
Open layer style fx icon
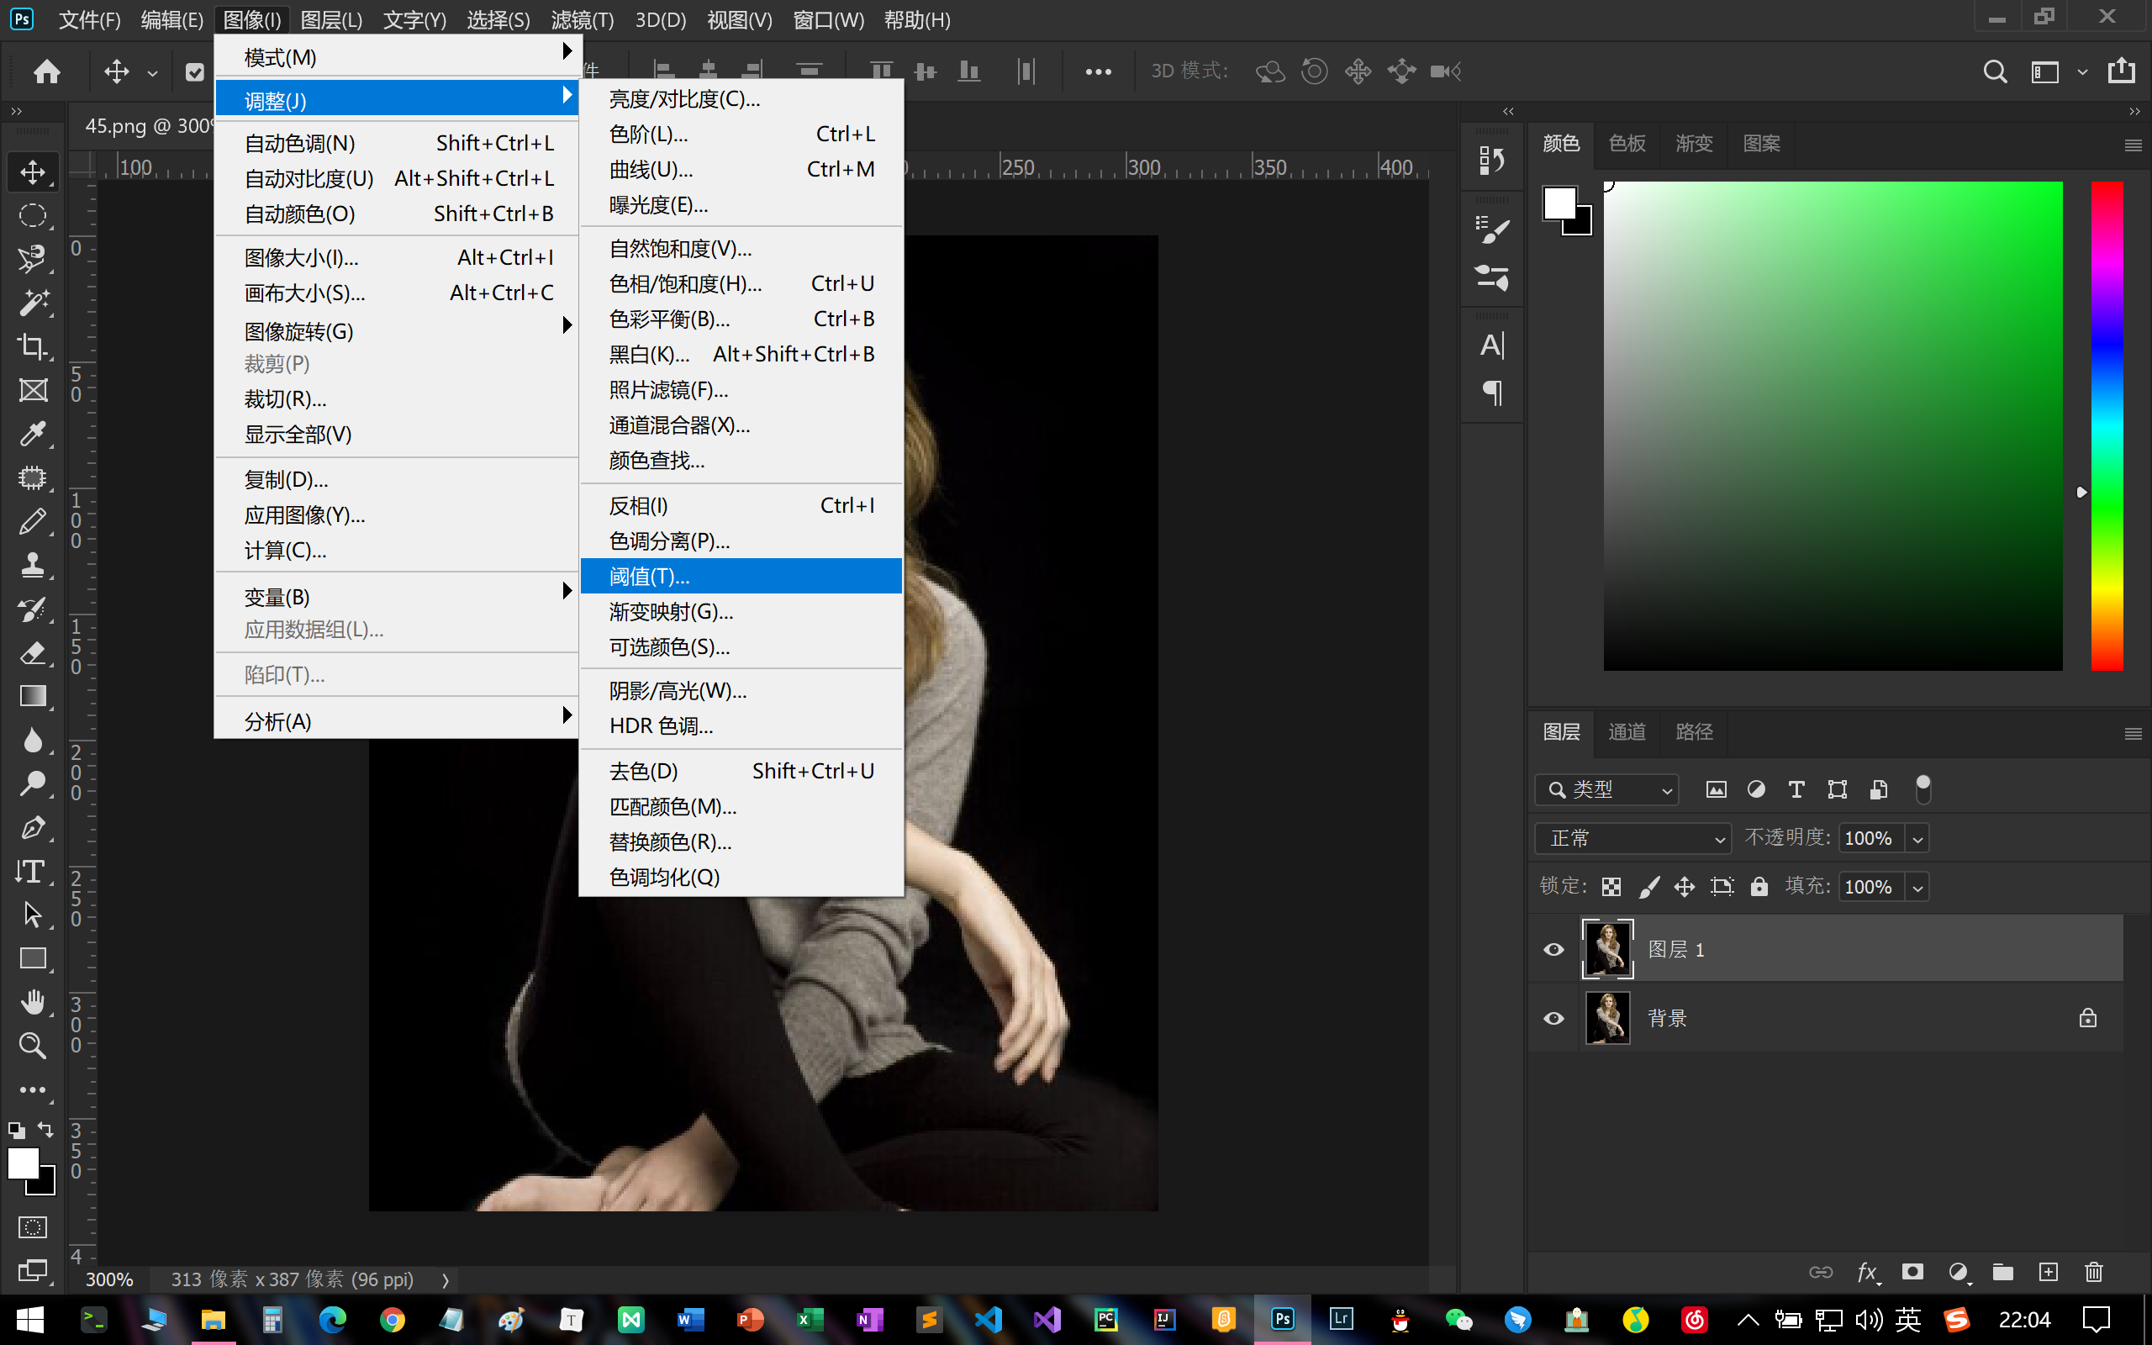coord(1867,1272)
